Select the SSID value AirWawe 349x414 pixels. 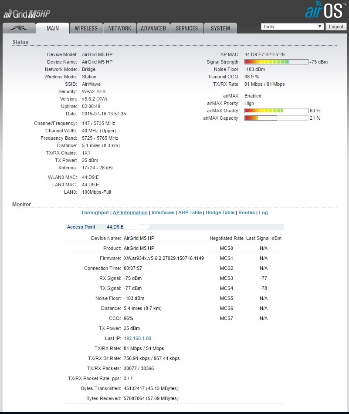tap(91, 84)
